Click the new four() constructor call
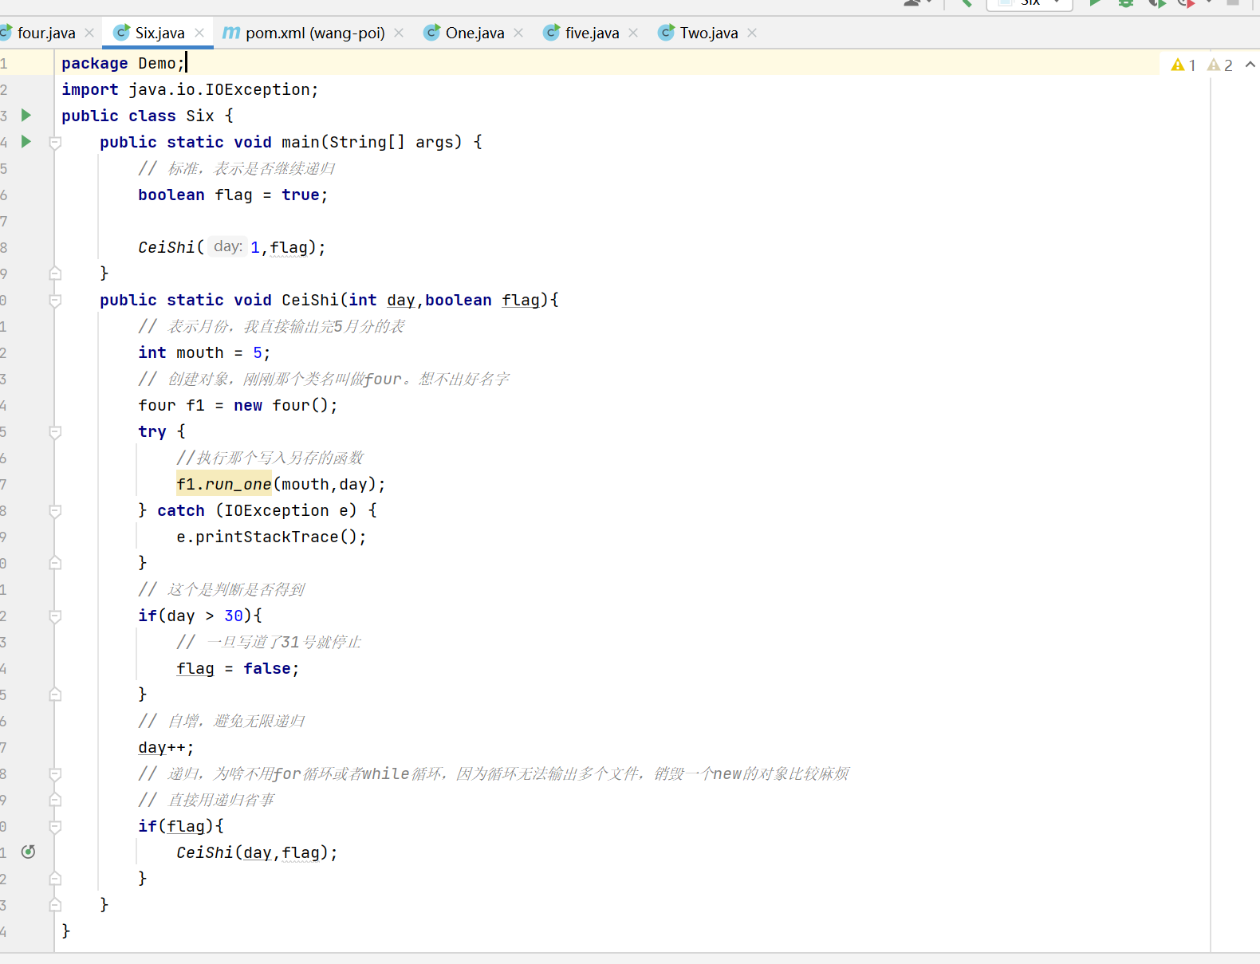The height and width of the screenshot is (964, 1260). [x=281, y=405]
